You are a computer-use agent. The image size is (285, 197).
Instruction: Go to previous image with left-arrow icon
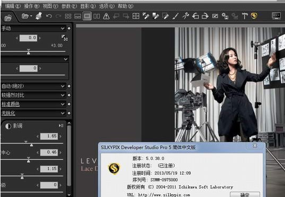point(116,16)
